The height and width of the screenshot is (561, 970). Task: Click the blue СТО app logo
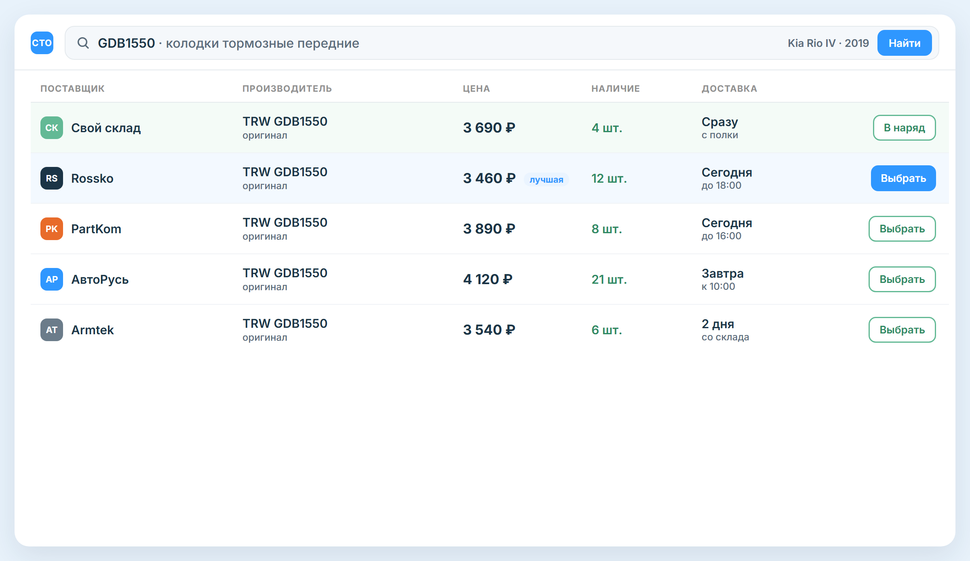click(42, 43)
